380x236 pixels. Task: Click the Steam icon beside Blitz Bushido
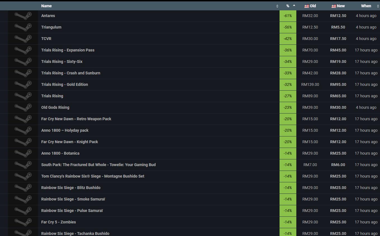23,188
